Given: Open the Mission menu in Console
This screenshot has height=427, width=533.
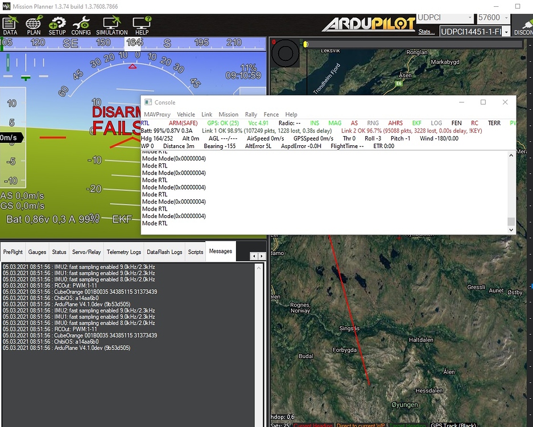Looking at the screenshot, I should coord(229,114).
